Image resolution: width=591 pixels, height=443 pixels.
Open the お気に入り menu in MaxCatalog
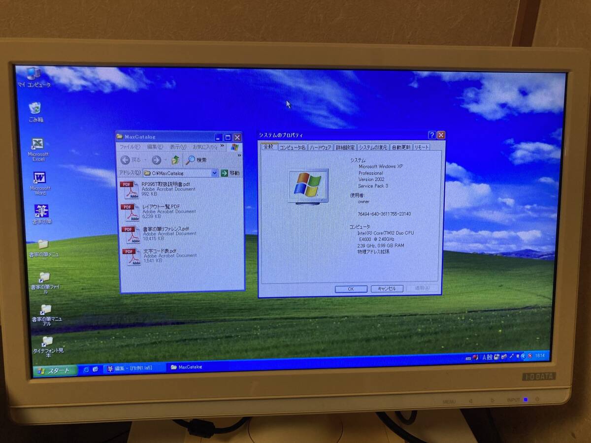[x=204, y=147]
